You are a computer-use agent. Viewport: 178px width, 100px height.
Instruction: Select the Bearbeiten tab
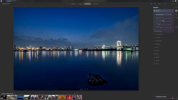click(x=87, y=4)
